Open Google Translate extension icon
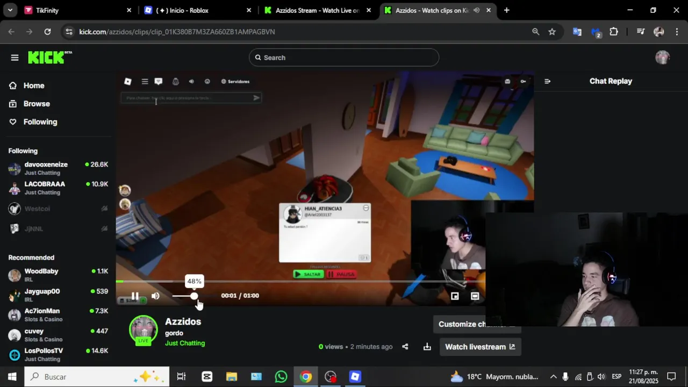The width and height of the screenshot is (688, 387). [x=577, y=32]
